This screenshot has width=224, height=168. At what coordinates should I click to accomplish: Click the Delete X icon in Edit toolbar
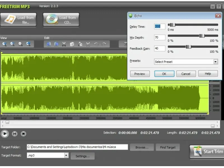pos(88,44)
